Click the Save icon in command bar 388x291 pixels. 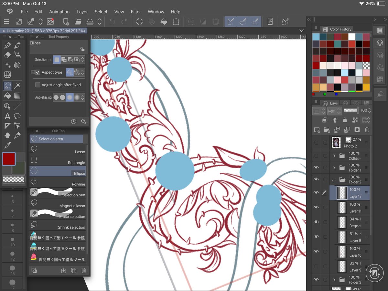(90, 22)
